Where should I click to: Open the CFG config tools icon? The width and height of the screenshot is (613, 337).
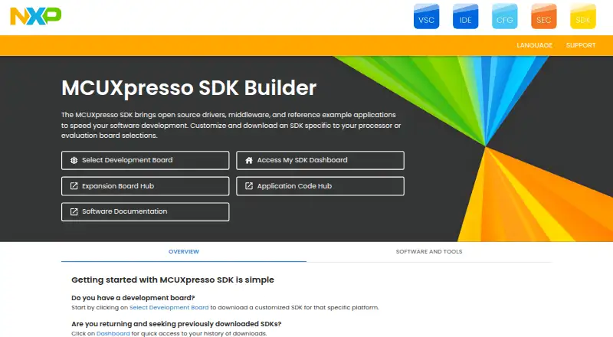504,16
